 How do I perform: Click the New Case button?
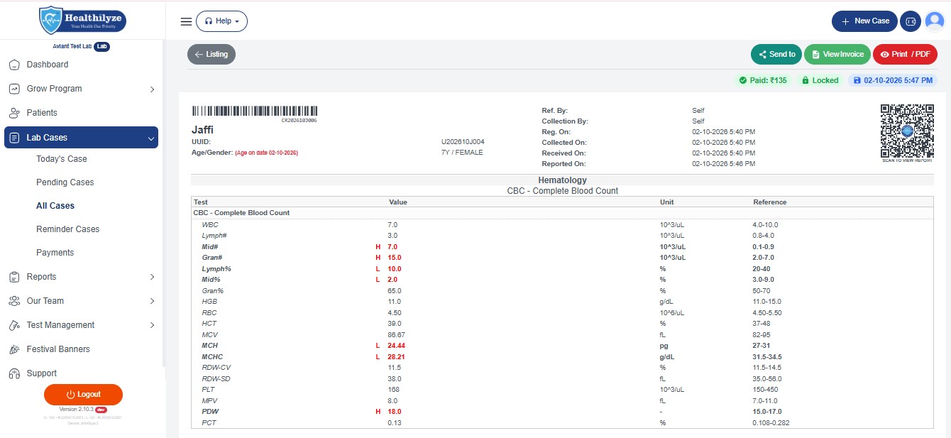click(865, 21)
